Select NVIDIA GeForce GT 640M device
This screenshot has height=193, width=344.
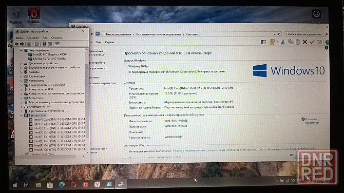click(x=49, y=59)
